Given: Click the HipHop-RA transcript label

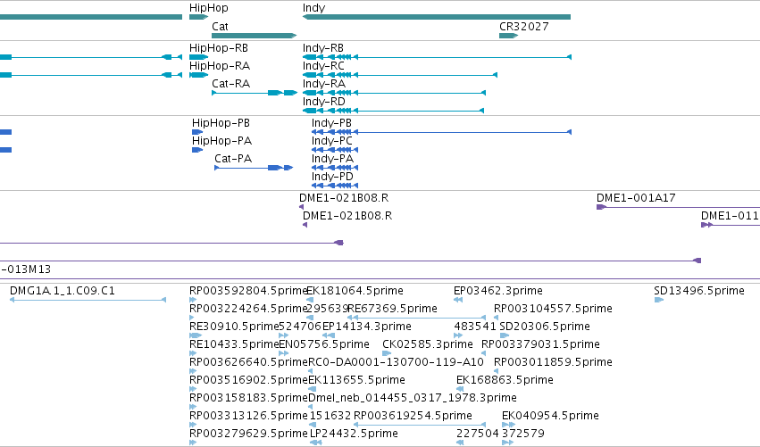Looking at the screenshot, I should 220,66.
